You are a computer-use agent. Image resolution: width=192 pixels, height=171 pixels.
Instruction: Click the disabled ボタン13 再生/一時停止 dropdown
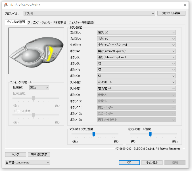[136, 120]
